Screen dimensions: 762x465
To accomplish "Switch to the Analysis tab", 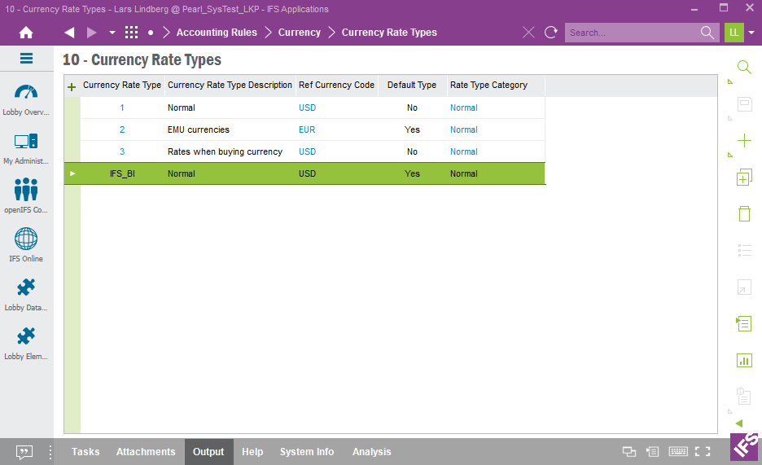I will [x=372, y=452].
